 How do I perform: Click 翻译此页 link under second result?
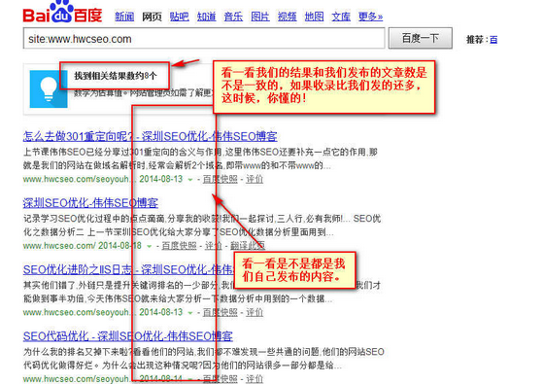point(248,246)
